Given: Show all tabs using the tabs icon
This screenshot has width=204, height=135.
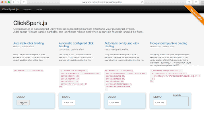Looking at the screenshot, I should 196,2.
